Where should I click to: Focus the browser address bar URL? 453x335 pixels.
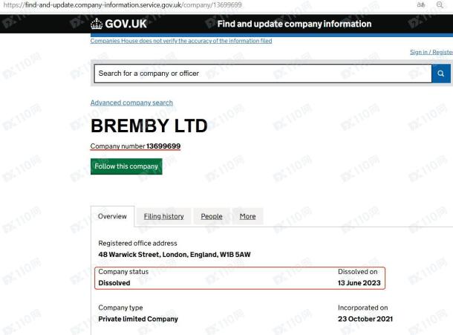pos(123,5)
